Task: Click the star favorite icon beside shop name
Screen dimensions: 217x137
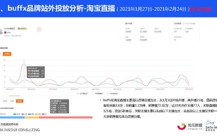Action: click(x=39, y=29)
